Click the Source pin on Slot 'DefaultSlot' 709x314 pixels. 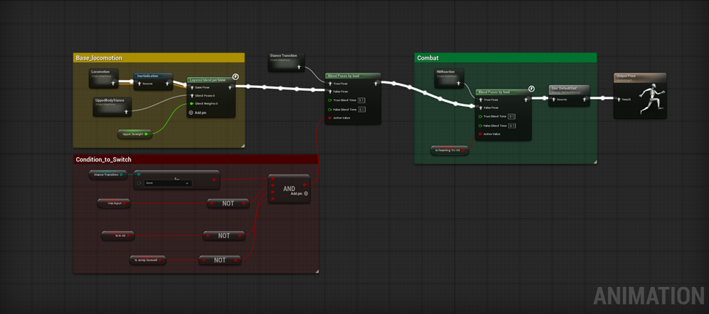(x=553, y=99)
